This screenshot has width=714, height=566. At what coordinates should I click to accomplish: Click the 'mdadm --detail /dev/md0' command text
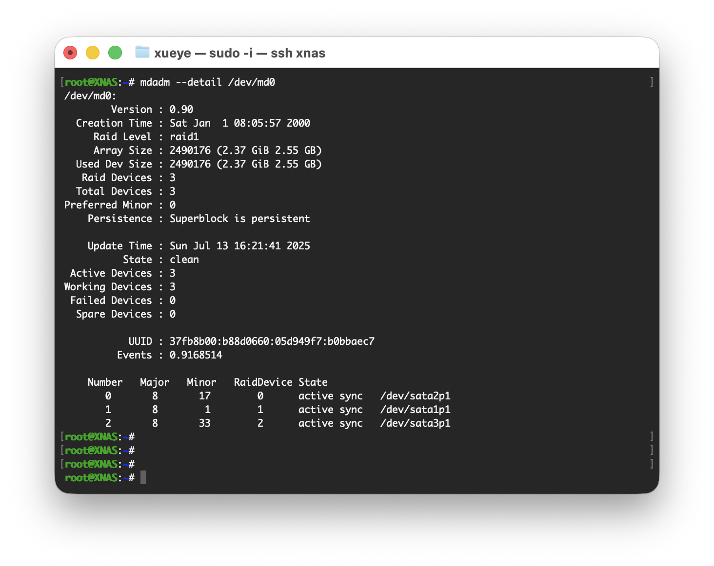tap(207, 82)
